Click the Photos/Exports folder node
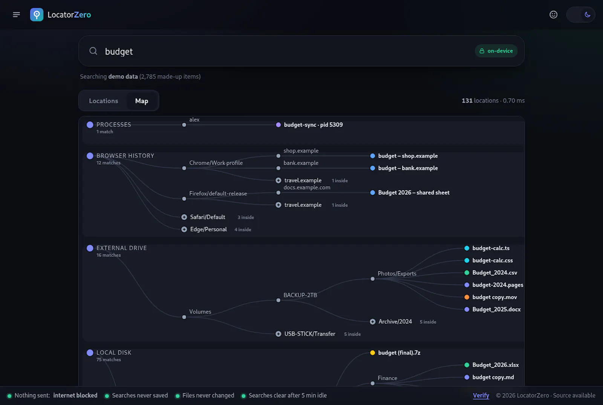603x405 pixels. coord(373,279)
